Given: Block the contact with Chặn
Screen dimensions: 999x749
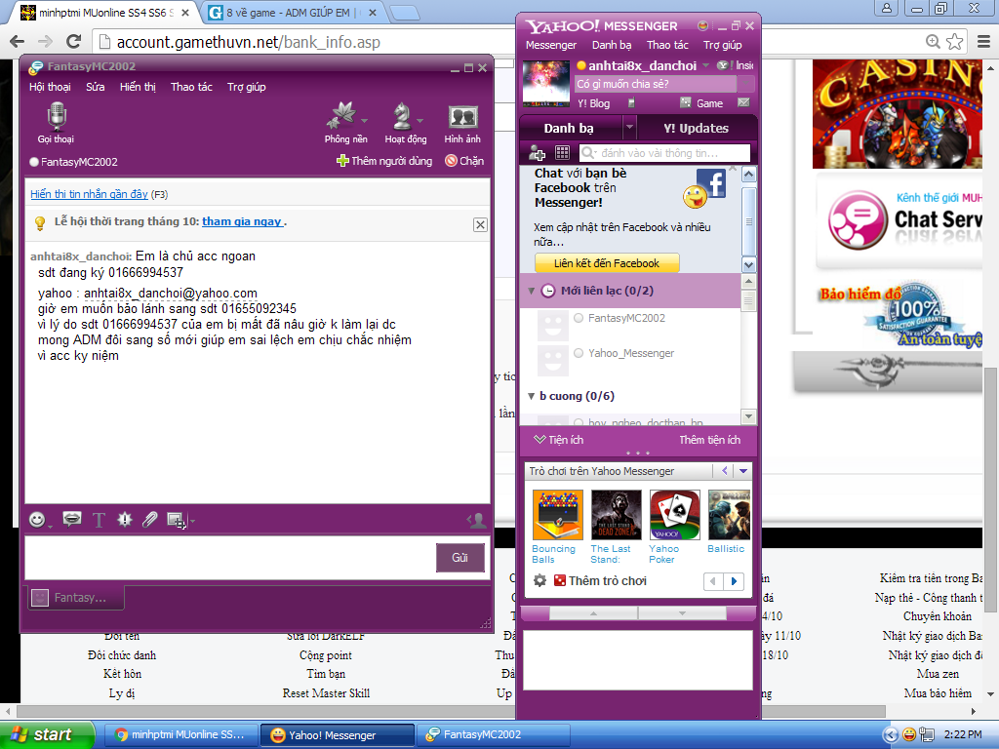Looking at the screenshot, I should tap(464, 161).
